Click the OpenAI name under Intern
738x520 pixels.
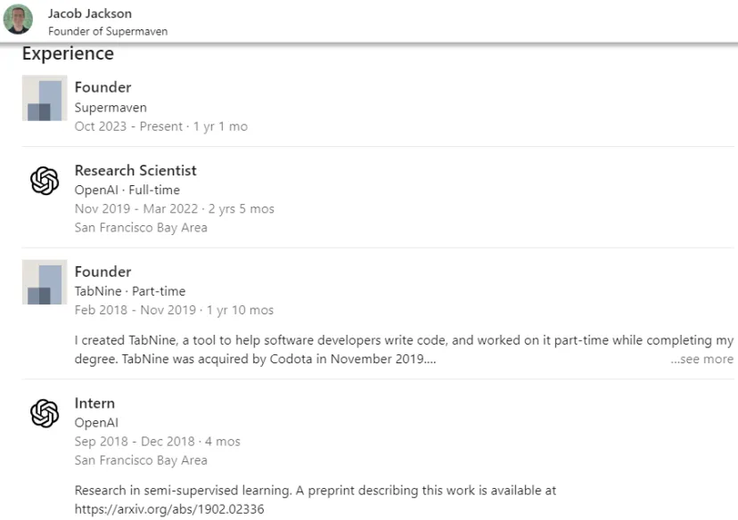click(96, 423)
